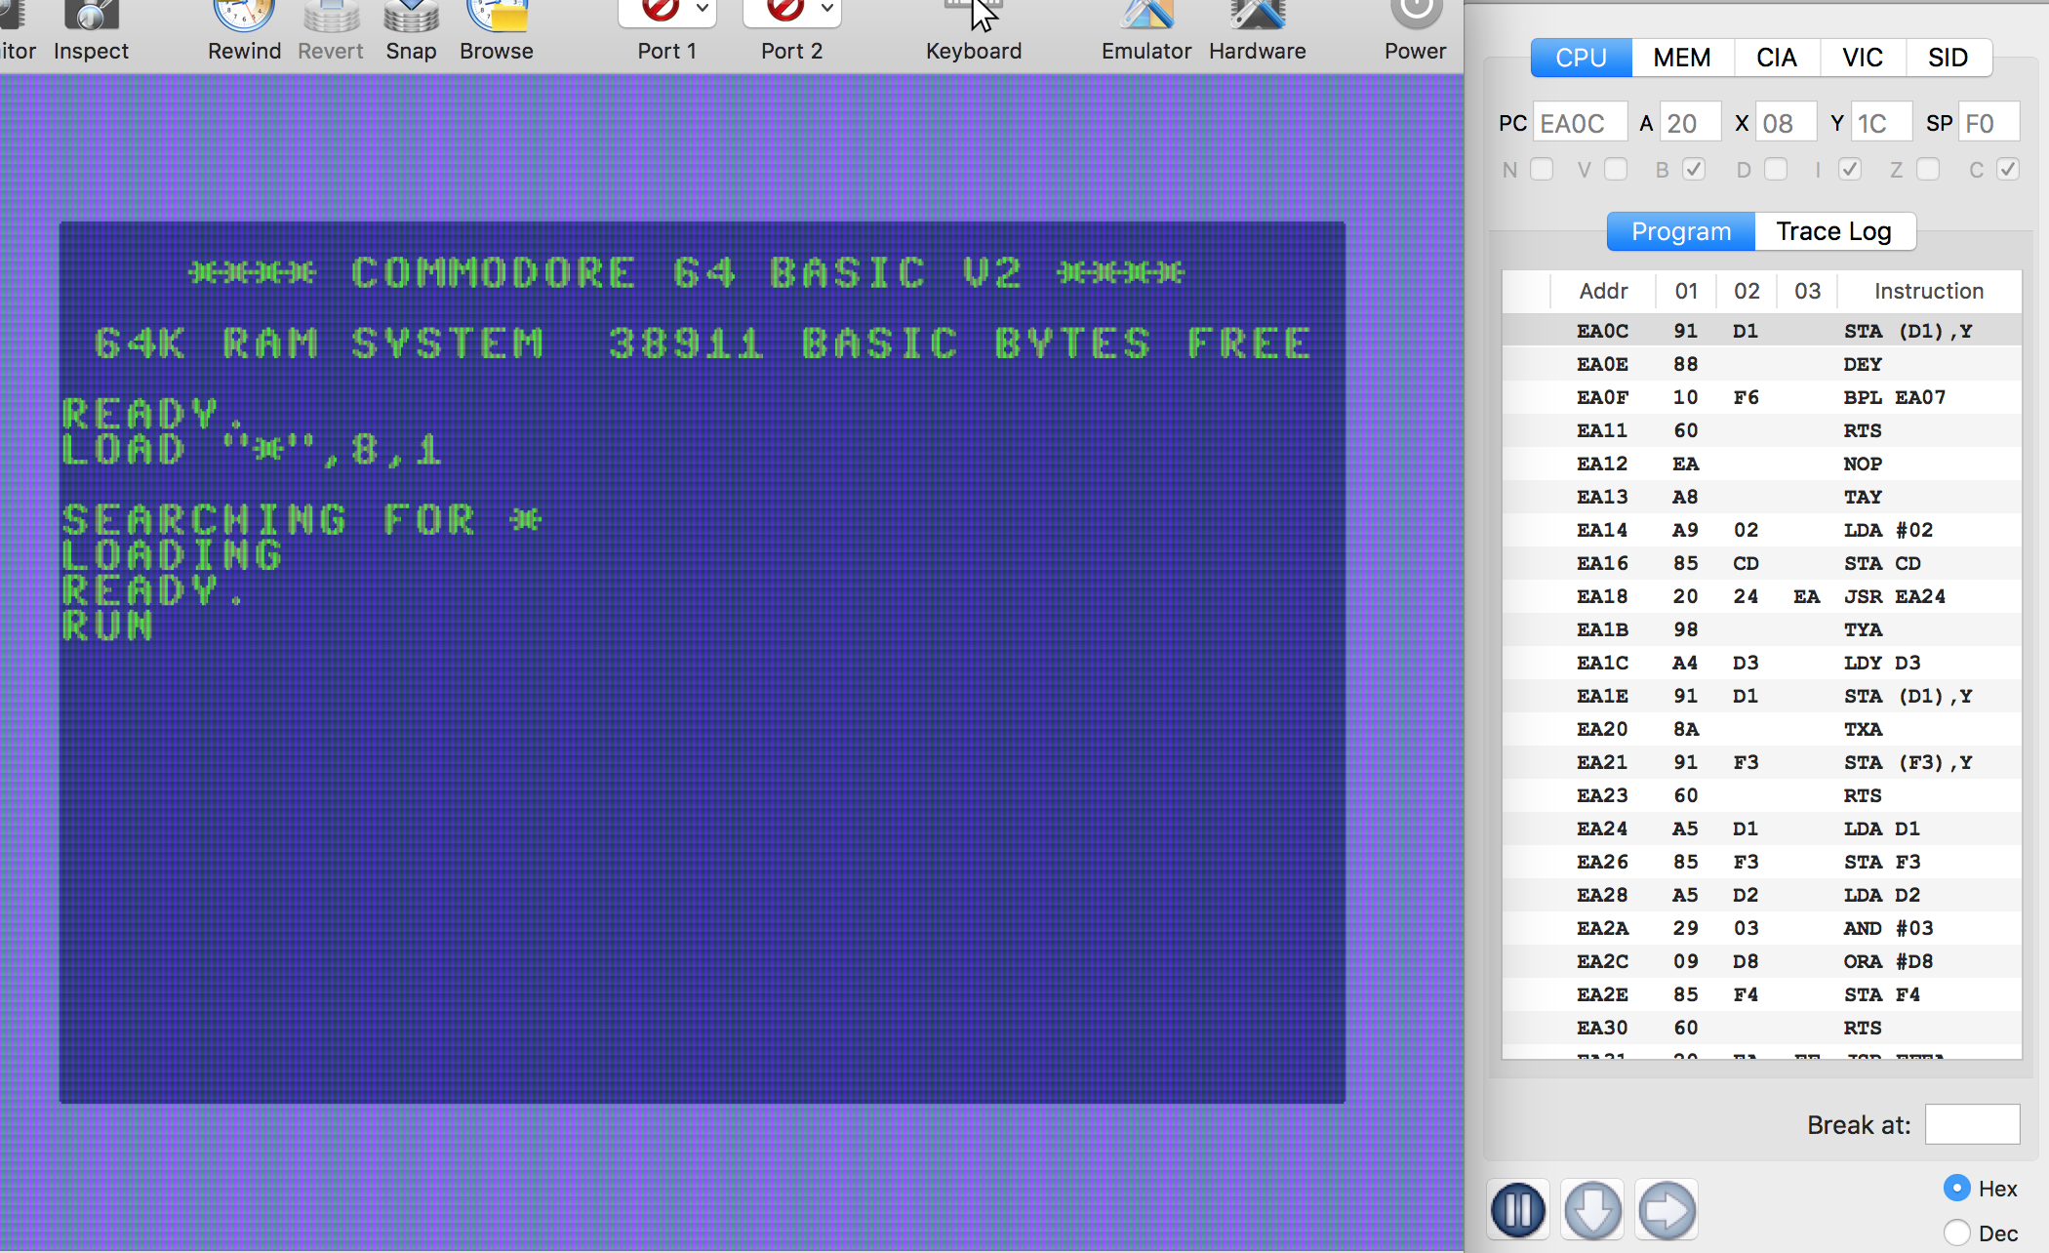This screenshot has width=2049, height=1253.
Task: Open Emulator preferences icon
Action: pyautogui.click(x=1146, y=15)
